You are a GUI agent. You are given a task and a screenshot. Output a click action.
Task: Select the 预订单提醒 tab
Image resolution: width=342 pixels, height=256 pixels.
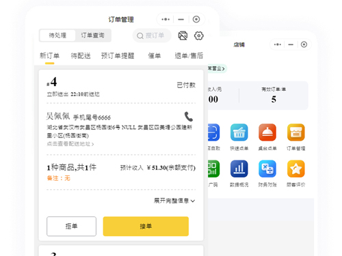(118, 56)
